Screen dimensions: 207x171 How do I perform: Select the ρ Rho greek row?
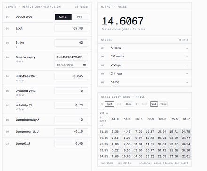click(144, 82)
